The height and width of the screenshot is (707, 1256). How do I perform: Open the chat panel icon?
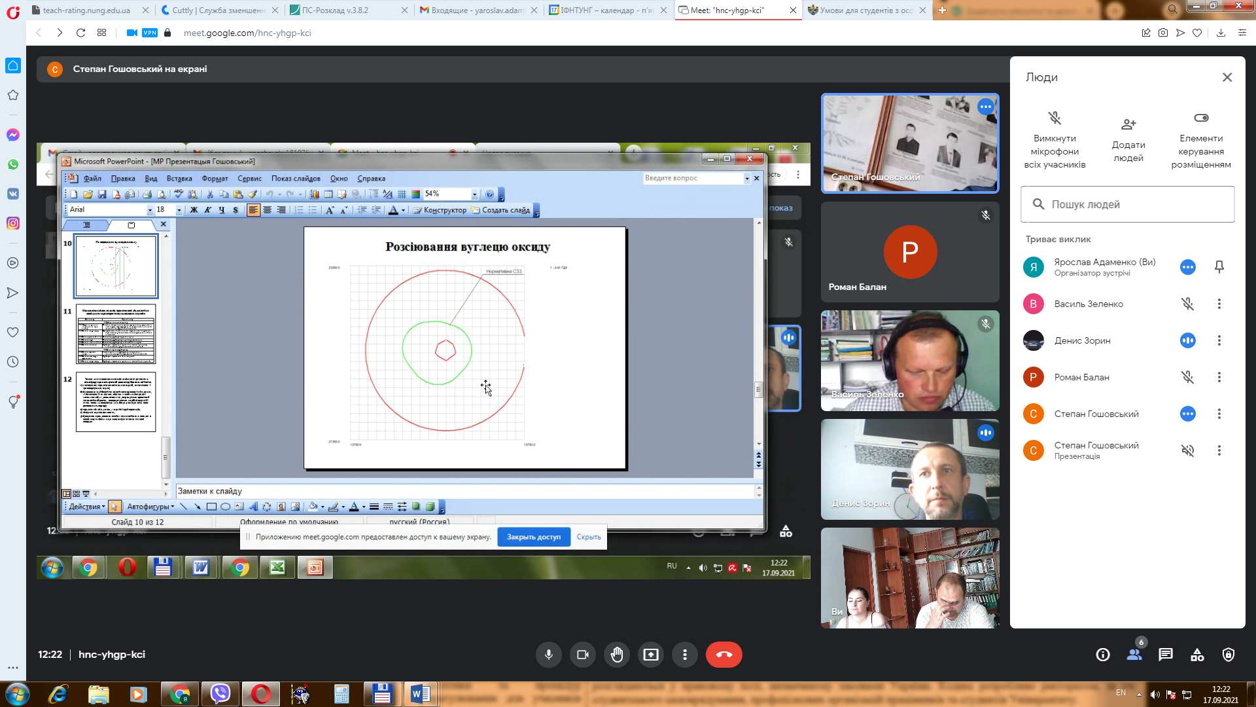click(x=1166, y=655)
